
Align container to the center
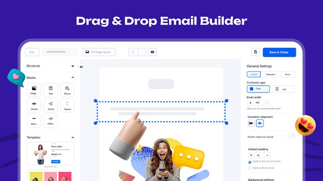(x=260, y=123)
